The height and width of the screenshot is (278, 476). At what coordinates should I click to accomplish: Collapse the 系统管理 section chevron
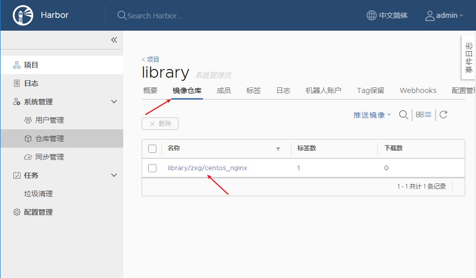click(114, 102)
